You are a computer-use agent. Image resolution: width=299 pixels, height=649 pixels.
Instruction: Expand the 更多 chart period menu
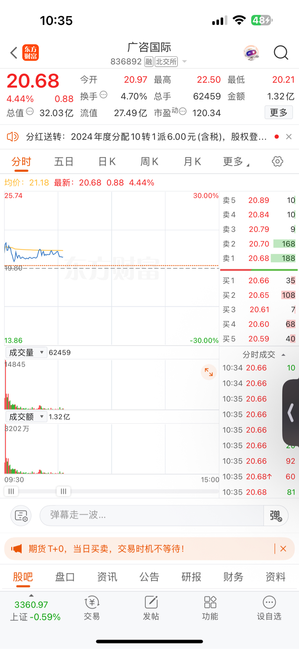236,161
